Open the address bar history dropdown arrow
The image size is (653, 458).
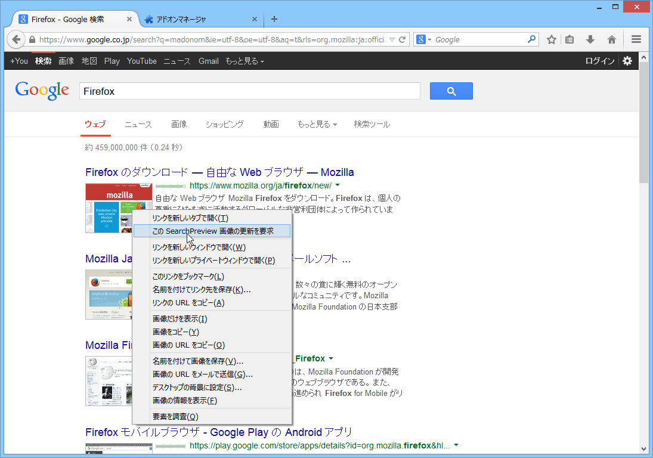point(392,39)
